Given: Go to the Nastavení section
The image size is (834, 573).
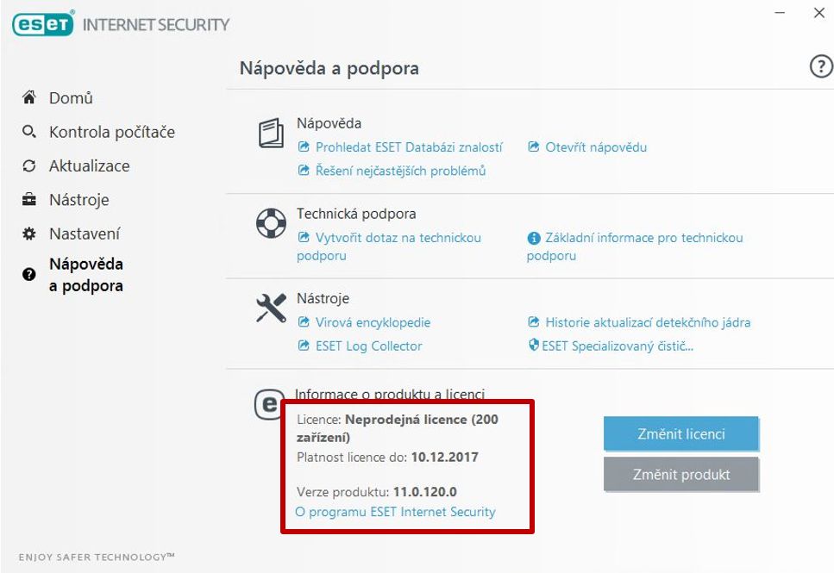Looking at the screenshot, I should 85,234.
